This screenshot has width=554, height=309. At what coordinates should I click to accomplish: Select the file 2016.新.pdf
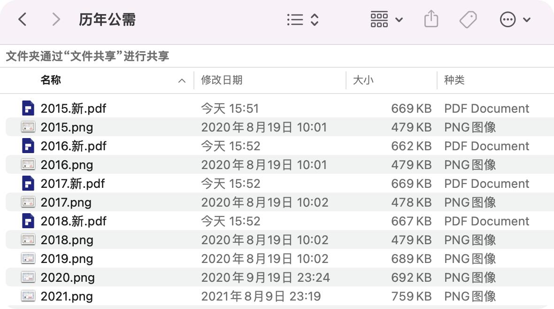(x=73, y=146)
